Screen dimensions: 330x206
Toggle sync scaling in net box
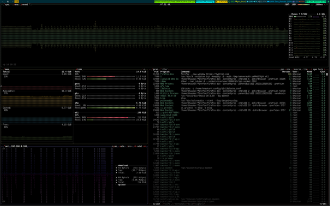pos(115,146)
